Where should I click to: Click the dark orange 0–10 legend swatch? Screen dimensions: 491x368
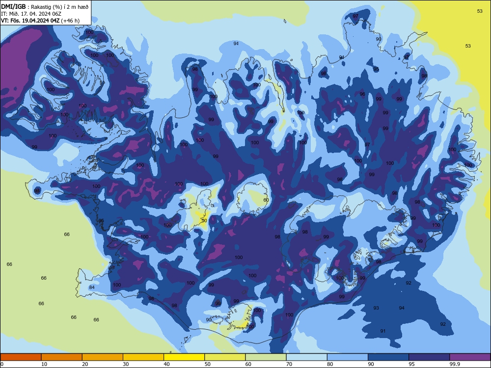point(21,357)
